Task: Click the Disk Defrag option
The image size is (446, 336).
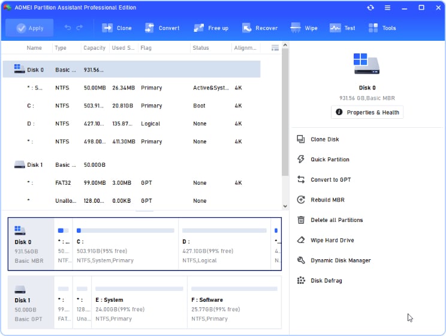Action: (x=326, y=281)
